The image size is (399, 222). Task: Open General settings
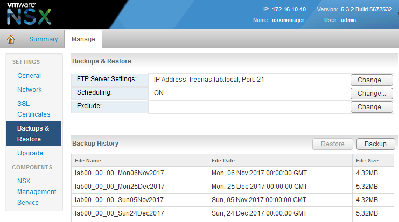pyautogui.click(x=29, y=76)
